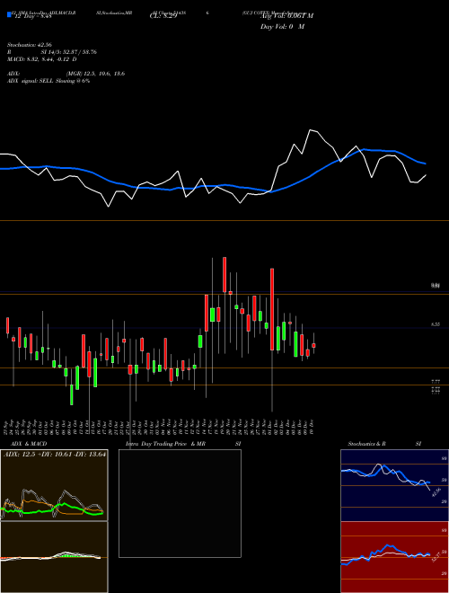Click the tall red candle at 01 Dec
Viewport: 449px width, 593px height.
pyautogui.click(x=272, y=309)
